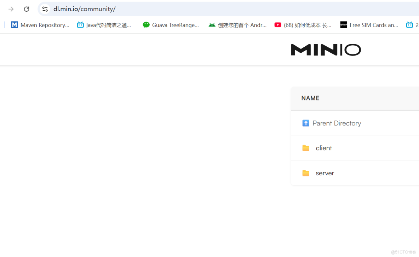Click the page reload icon
419x257 pixels.
tap(26, 9)
